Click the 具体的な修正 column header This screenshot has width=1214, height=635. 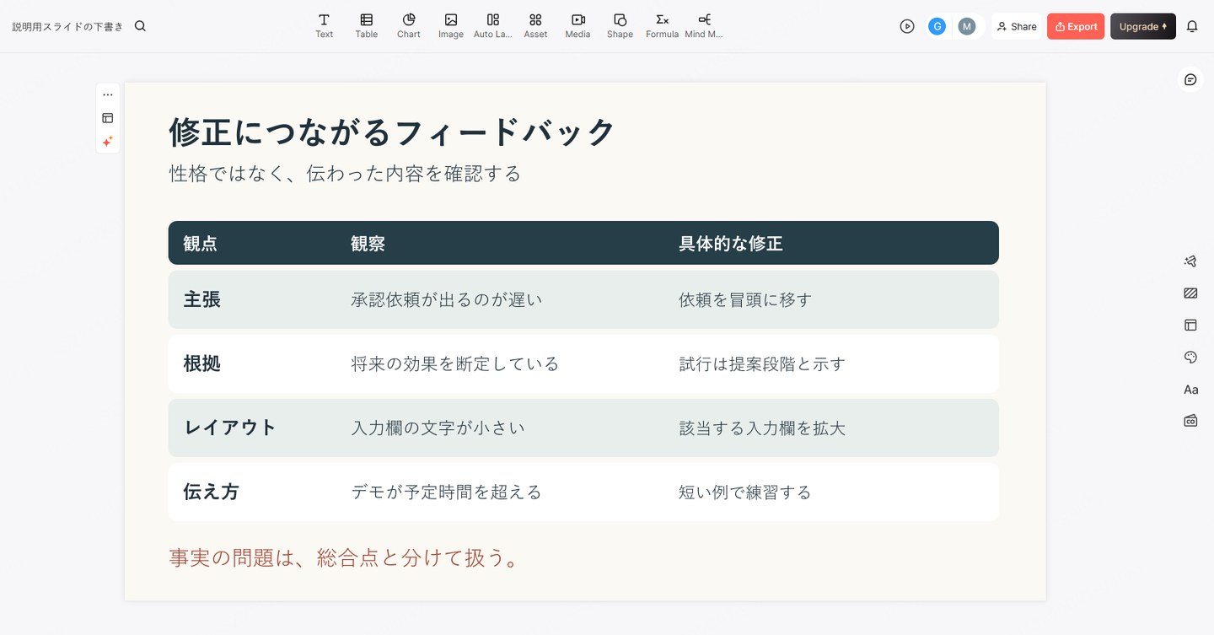click(731, 244)
